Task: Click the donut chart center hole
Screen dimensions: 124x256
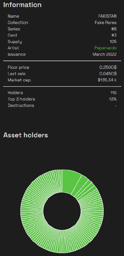Action: point(62,211)
